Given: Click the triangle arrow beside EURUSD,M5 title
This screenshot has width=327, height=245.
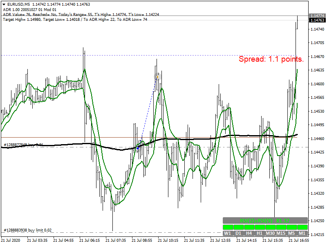Looking at the screenshot, I should [4, 4].
